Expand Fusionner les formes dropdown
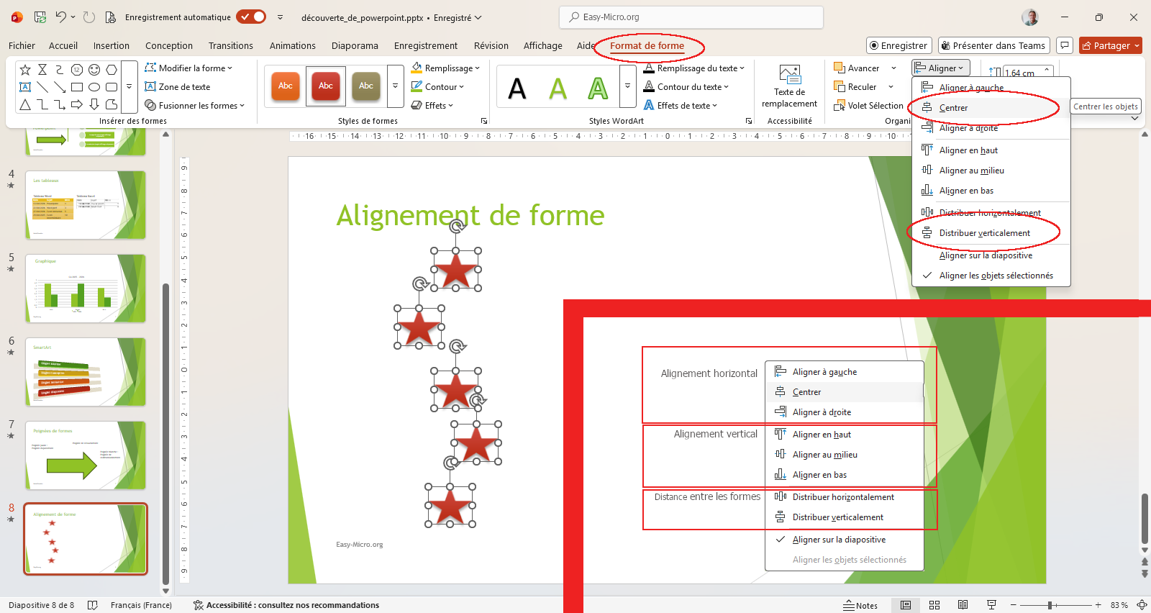Viewport: 1151px width, 613px height. click(x=195, y=106)
